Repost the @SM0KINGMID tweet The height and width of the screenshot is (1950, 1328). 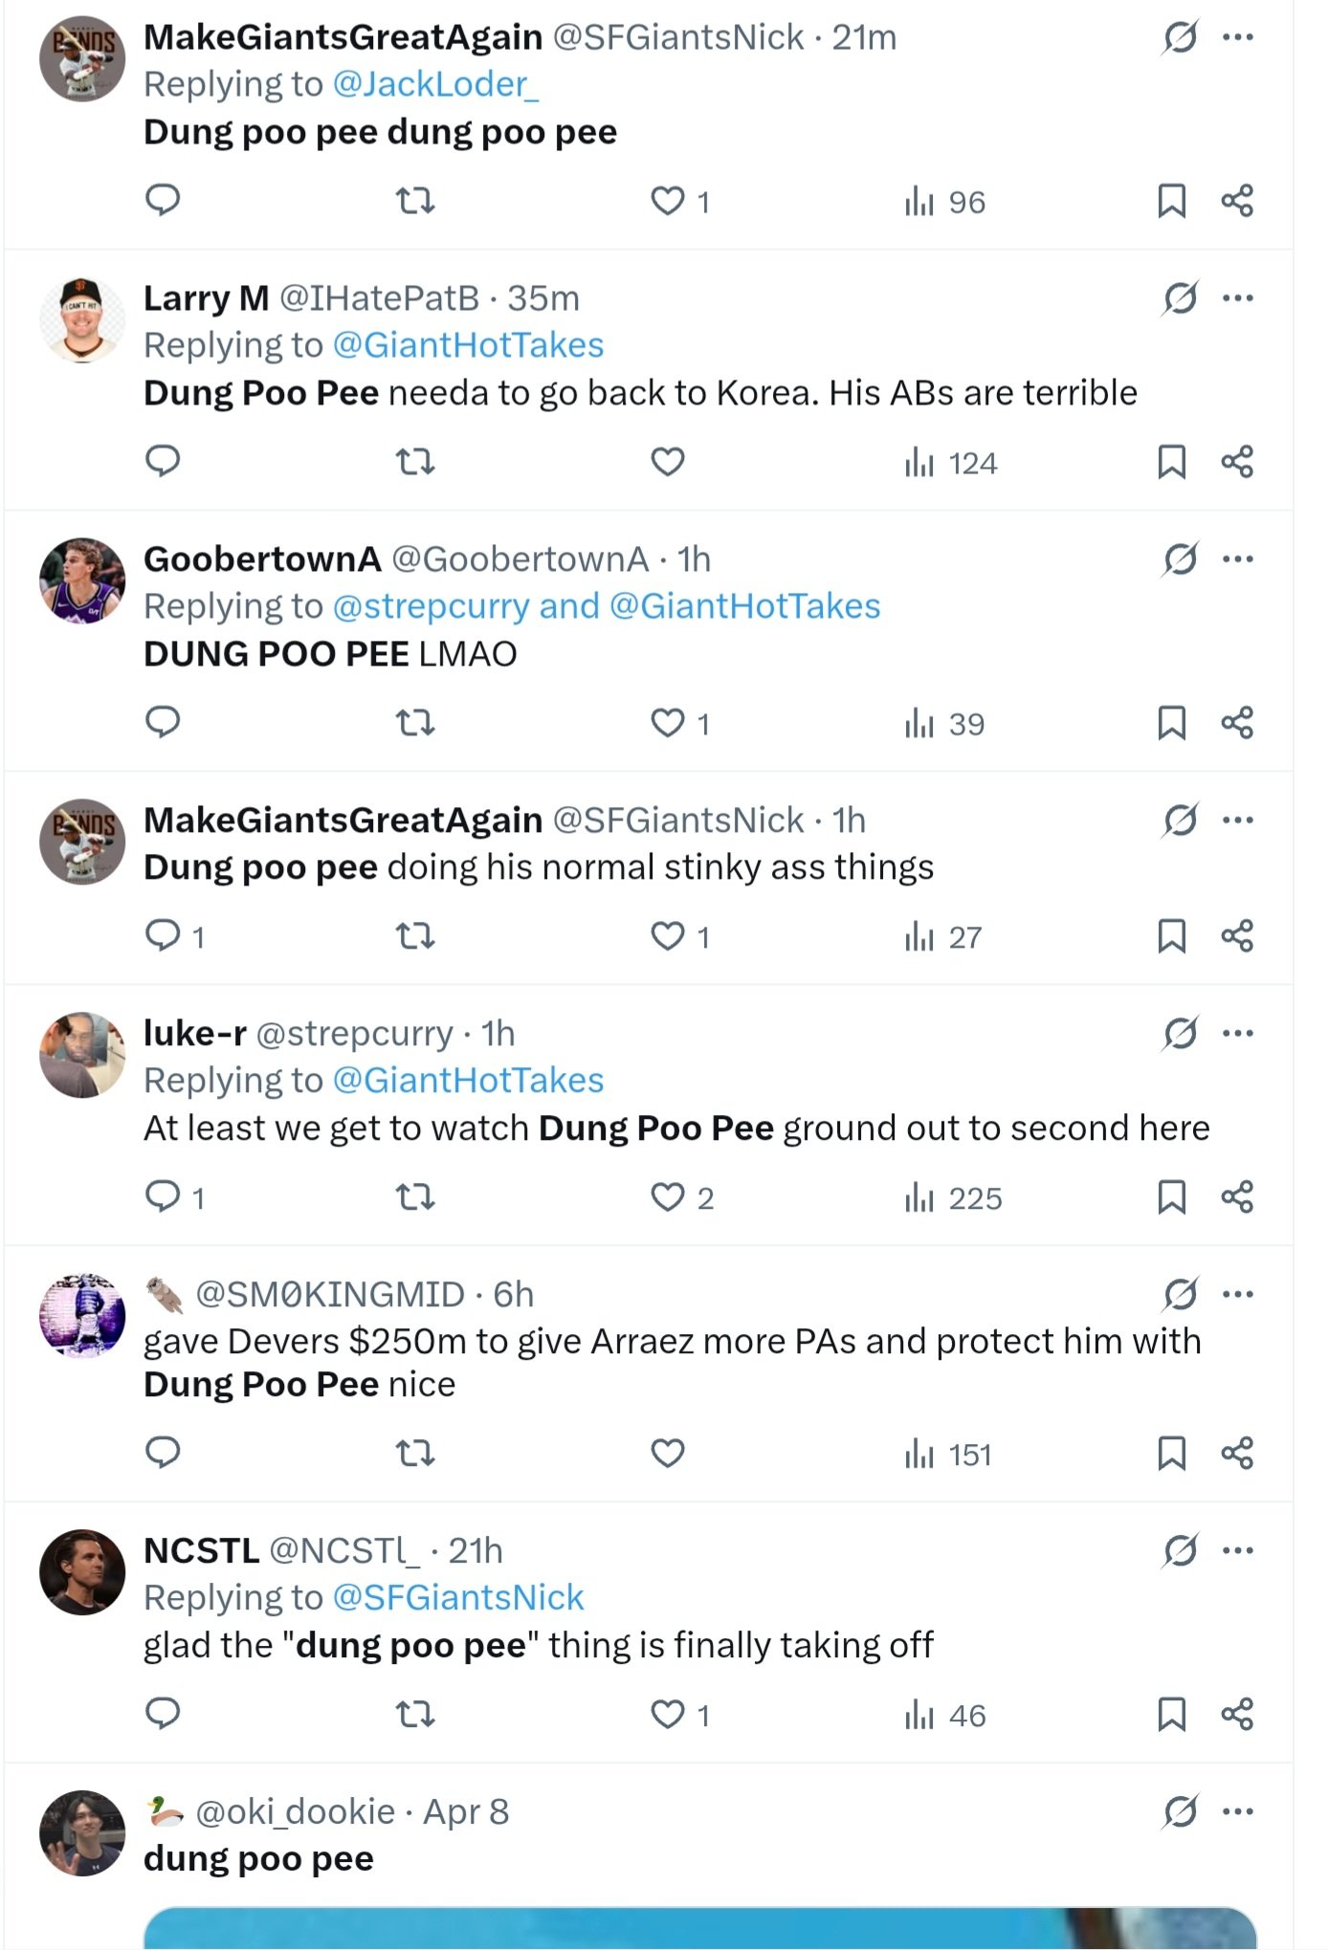415,1454
